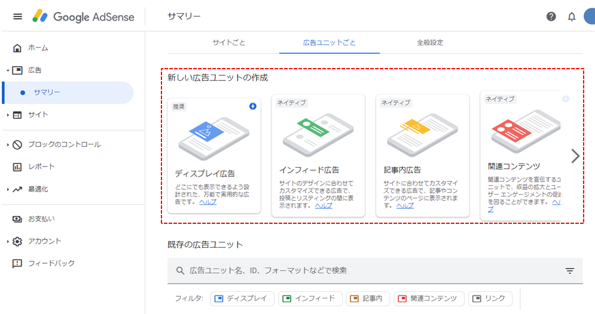Open the help question mark icon
Image resolution: width=595 pixels, height=314 pixels.
551,17
